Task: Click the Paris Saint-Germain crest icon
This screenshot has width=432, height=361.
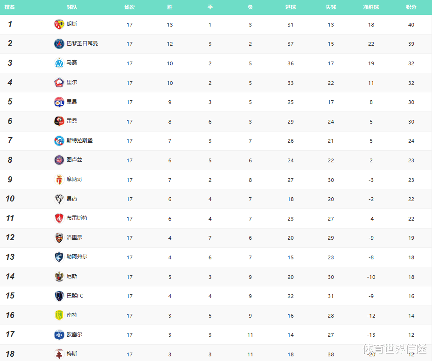Action: [59, 44]
